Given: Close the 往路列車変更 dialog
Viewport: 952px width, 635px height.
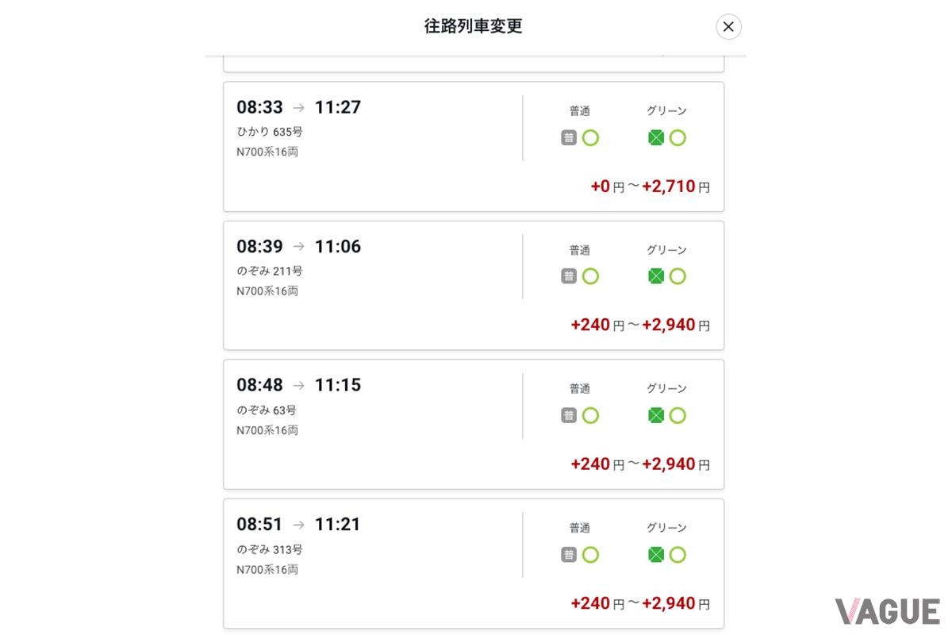Looking at the screenshot, I should (727, 26).
